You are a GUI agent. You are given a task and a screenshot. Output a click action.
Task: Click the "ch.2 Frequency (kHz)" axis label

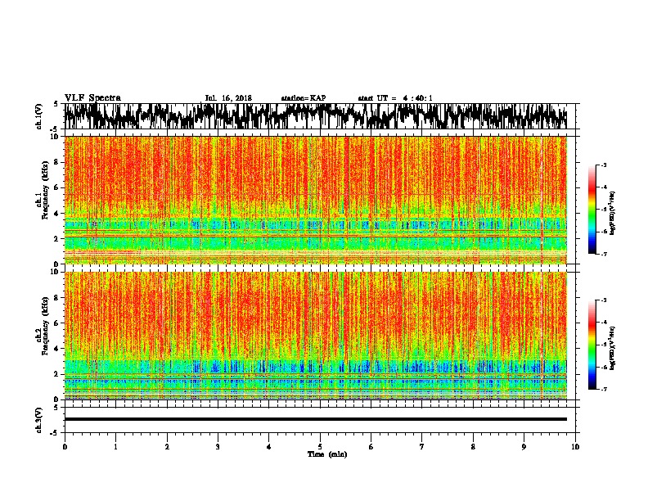click(42, 326)
